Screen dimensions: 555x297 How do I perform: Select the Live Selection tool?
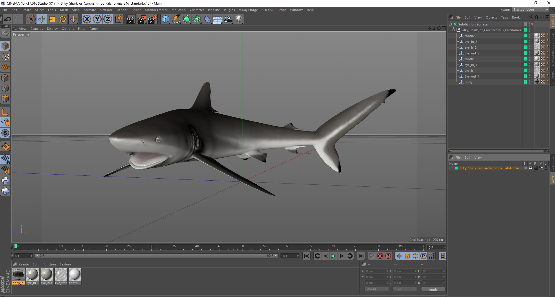coord(31,19)
